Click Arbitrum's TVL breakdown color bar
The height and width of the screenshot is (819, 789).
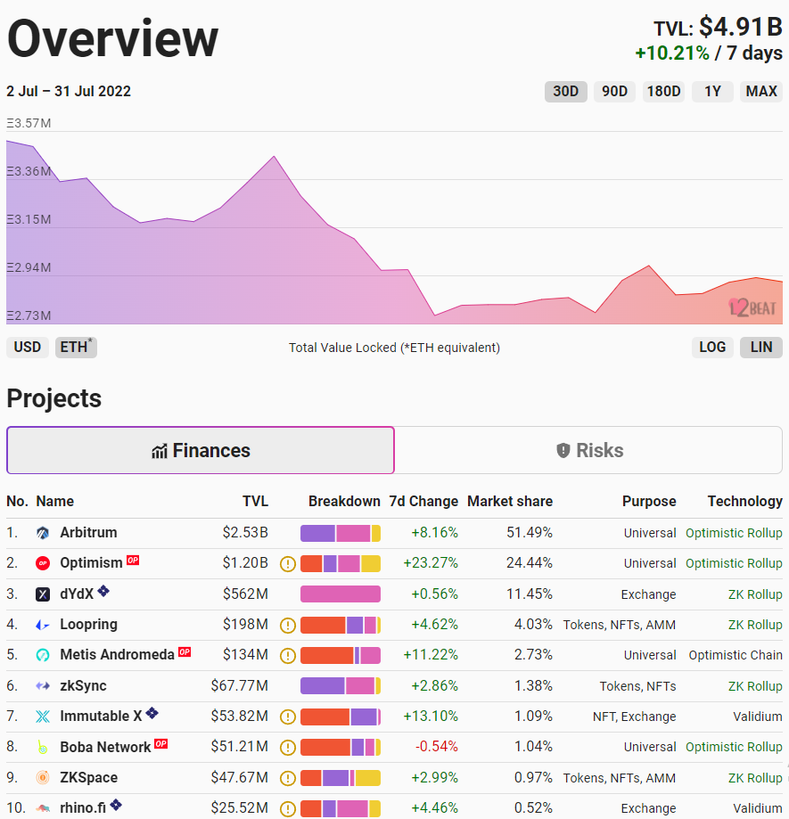pos(341,533)
